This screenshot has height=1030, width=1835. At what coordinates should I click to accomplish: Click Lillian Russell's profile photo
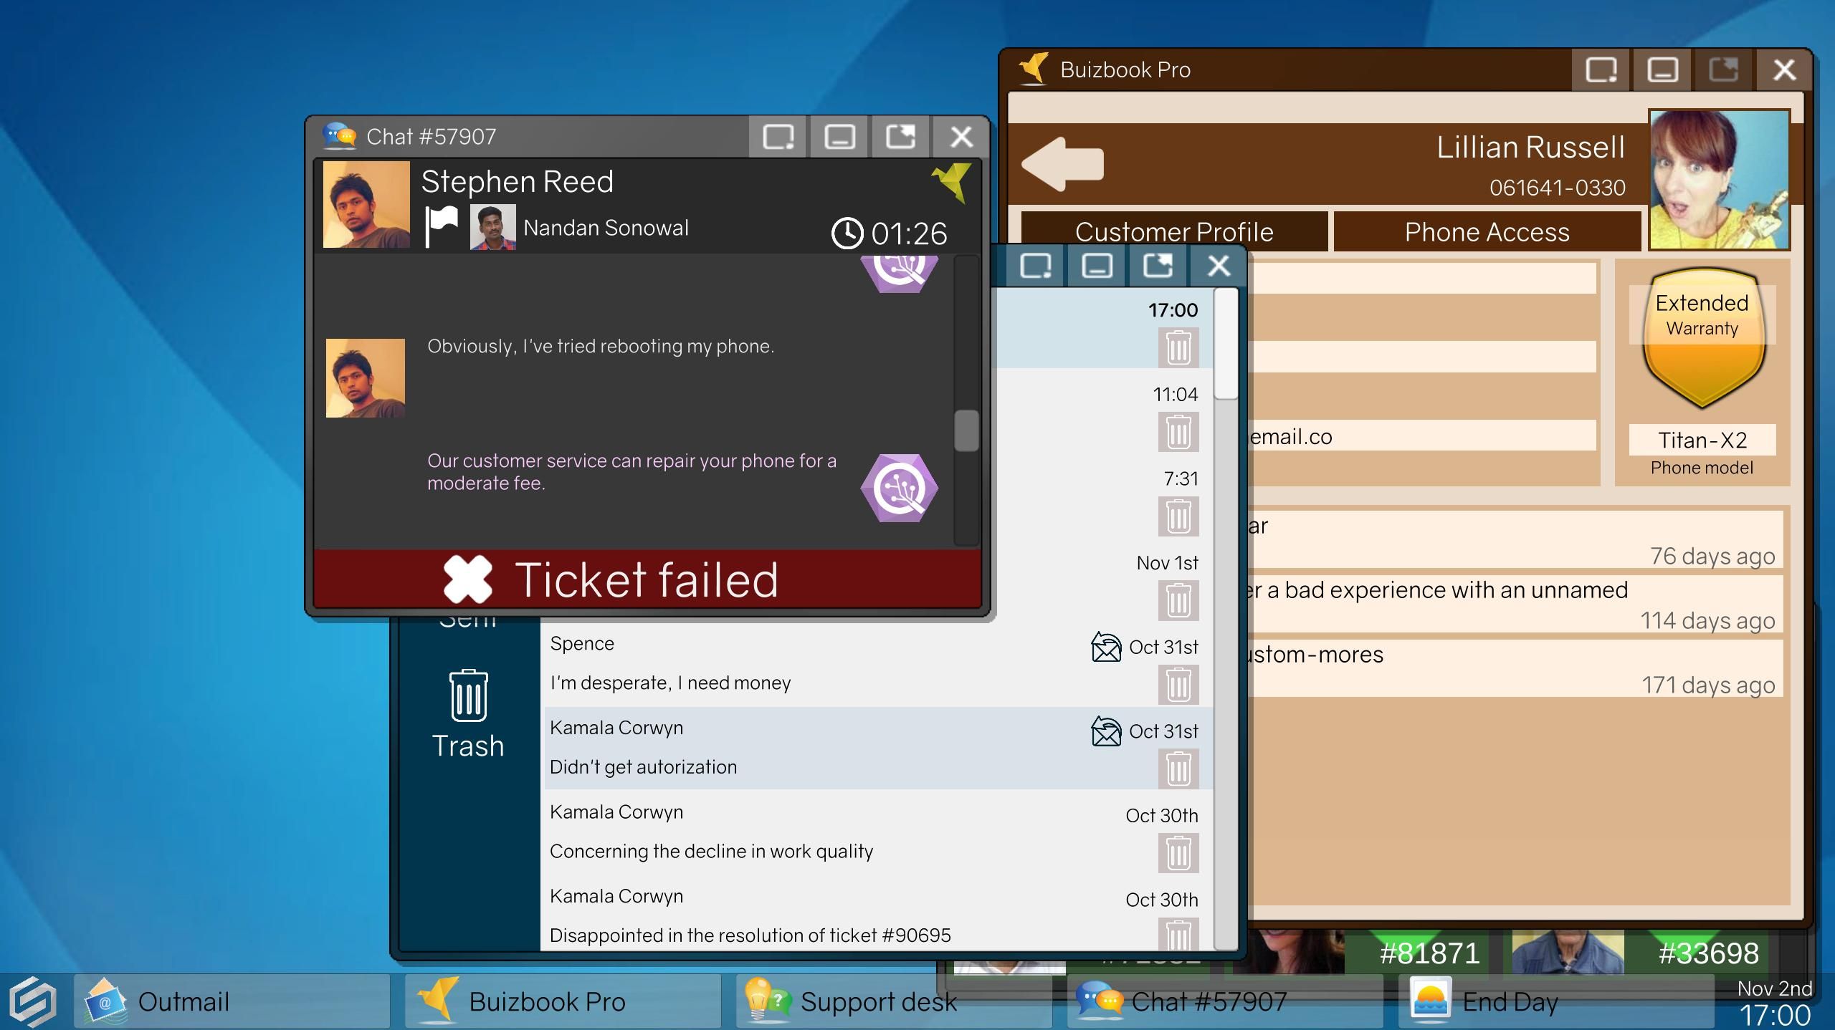tap(1719, 179)
